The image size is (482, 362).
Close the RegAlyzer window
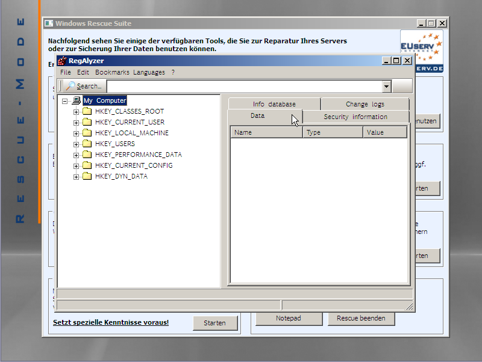click(407, 61)
